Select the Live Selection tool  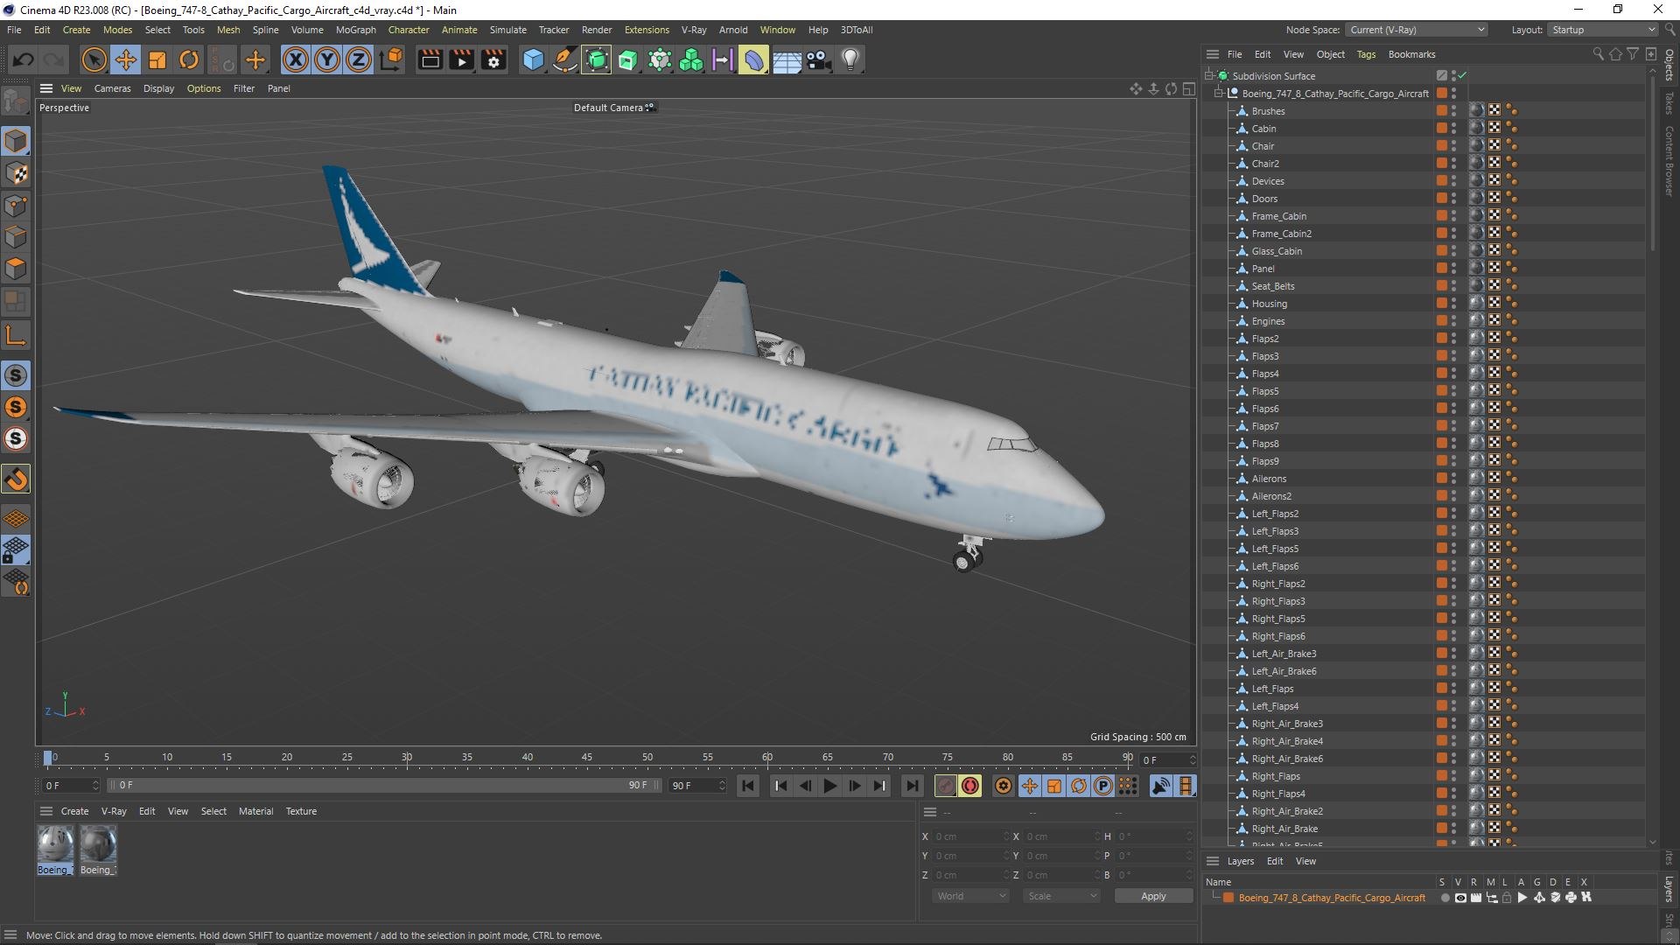coord(94,59)
